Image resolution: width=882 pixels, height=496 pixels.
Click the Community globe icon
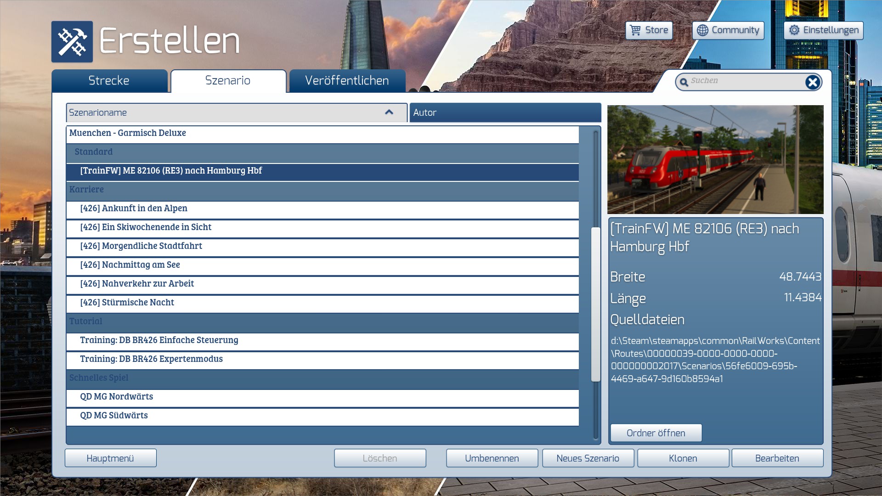(x=702, y=30)
